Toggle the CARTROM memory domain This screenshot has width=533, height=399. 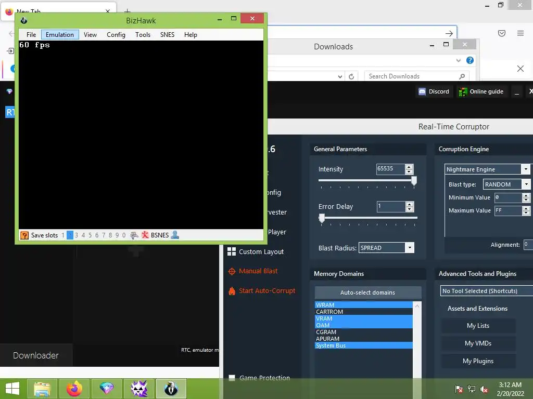click(364, 312)
